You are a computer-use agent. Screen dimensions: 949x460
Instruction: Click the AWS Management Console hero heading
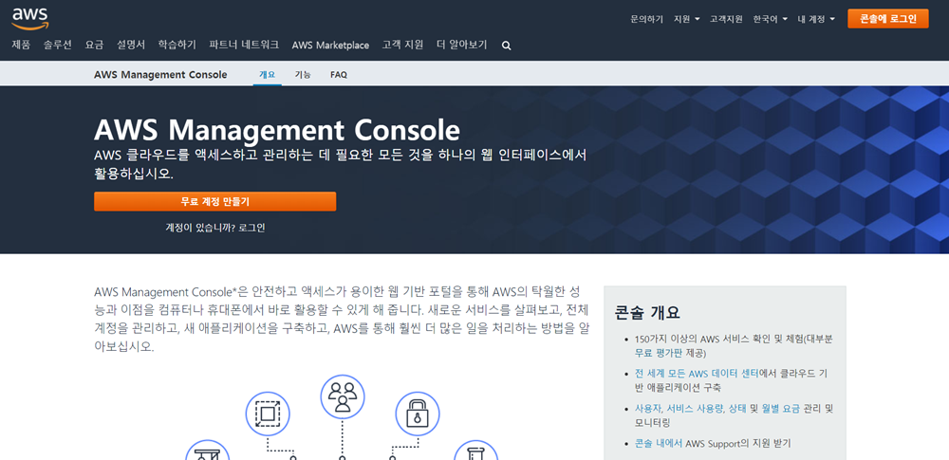click(277, 129)
